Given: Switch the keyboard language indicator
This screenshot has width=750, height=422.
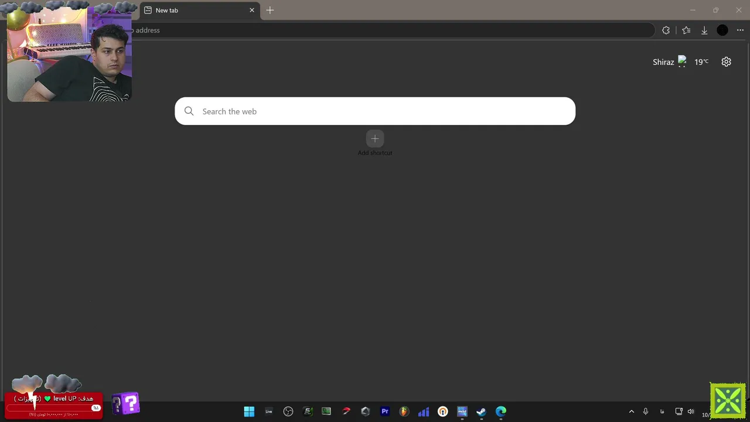Looking at the screenshot, I should (662, 411).
